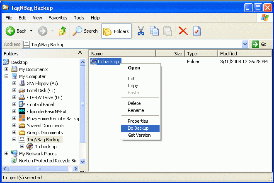Click the green Back arrow icon
Image resolution: width=274 pixels, height=183 pixels.
coord(10,31)
